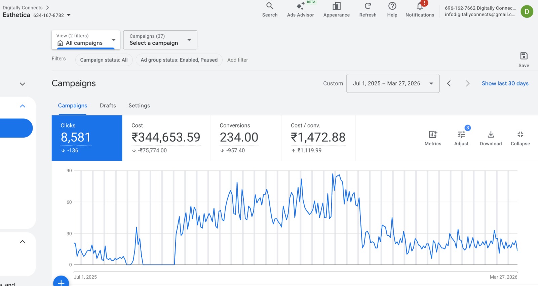Refresh the campaign data
Image resolution: width=538 pixels, height=286 pixels.
[368, 9]
